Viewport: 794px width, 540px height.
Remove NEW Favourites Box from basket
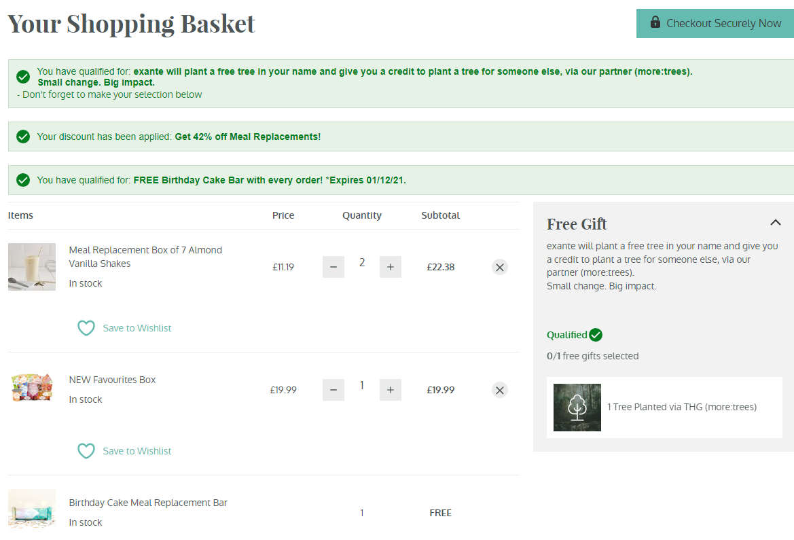pos(500,390)
